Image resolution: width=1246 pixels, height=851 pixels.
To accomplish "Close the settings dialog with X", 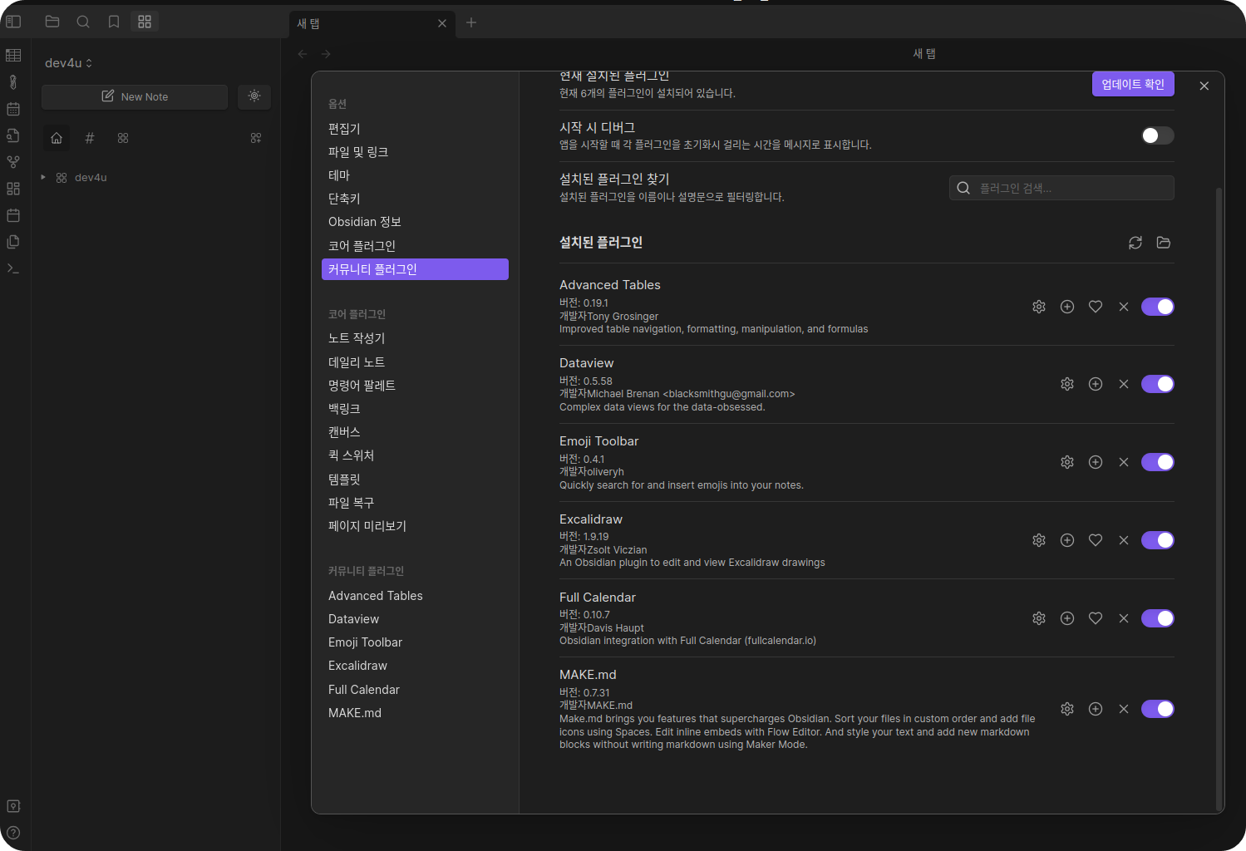I will click(x=1204, y=86).
